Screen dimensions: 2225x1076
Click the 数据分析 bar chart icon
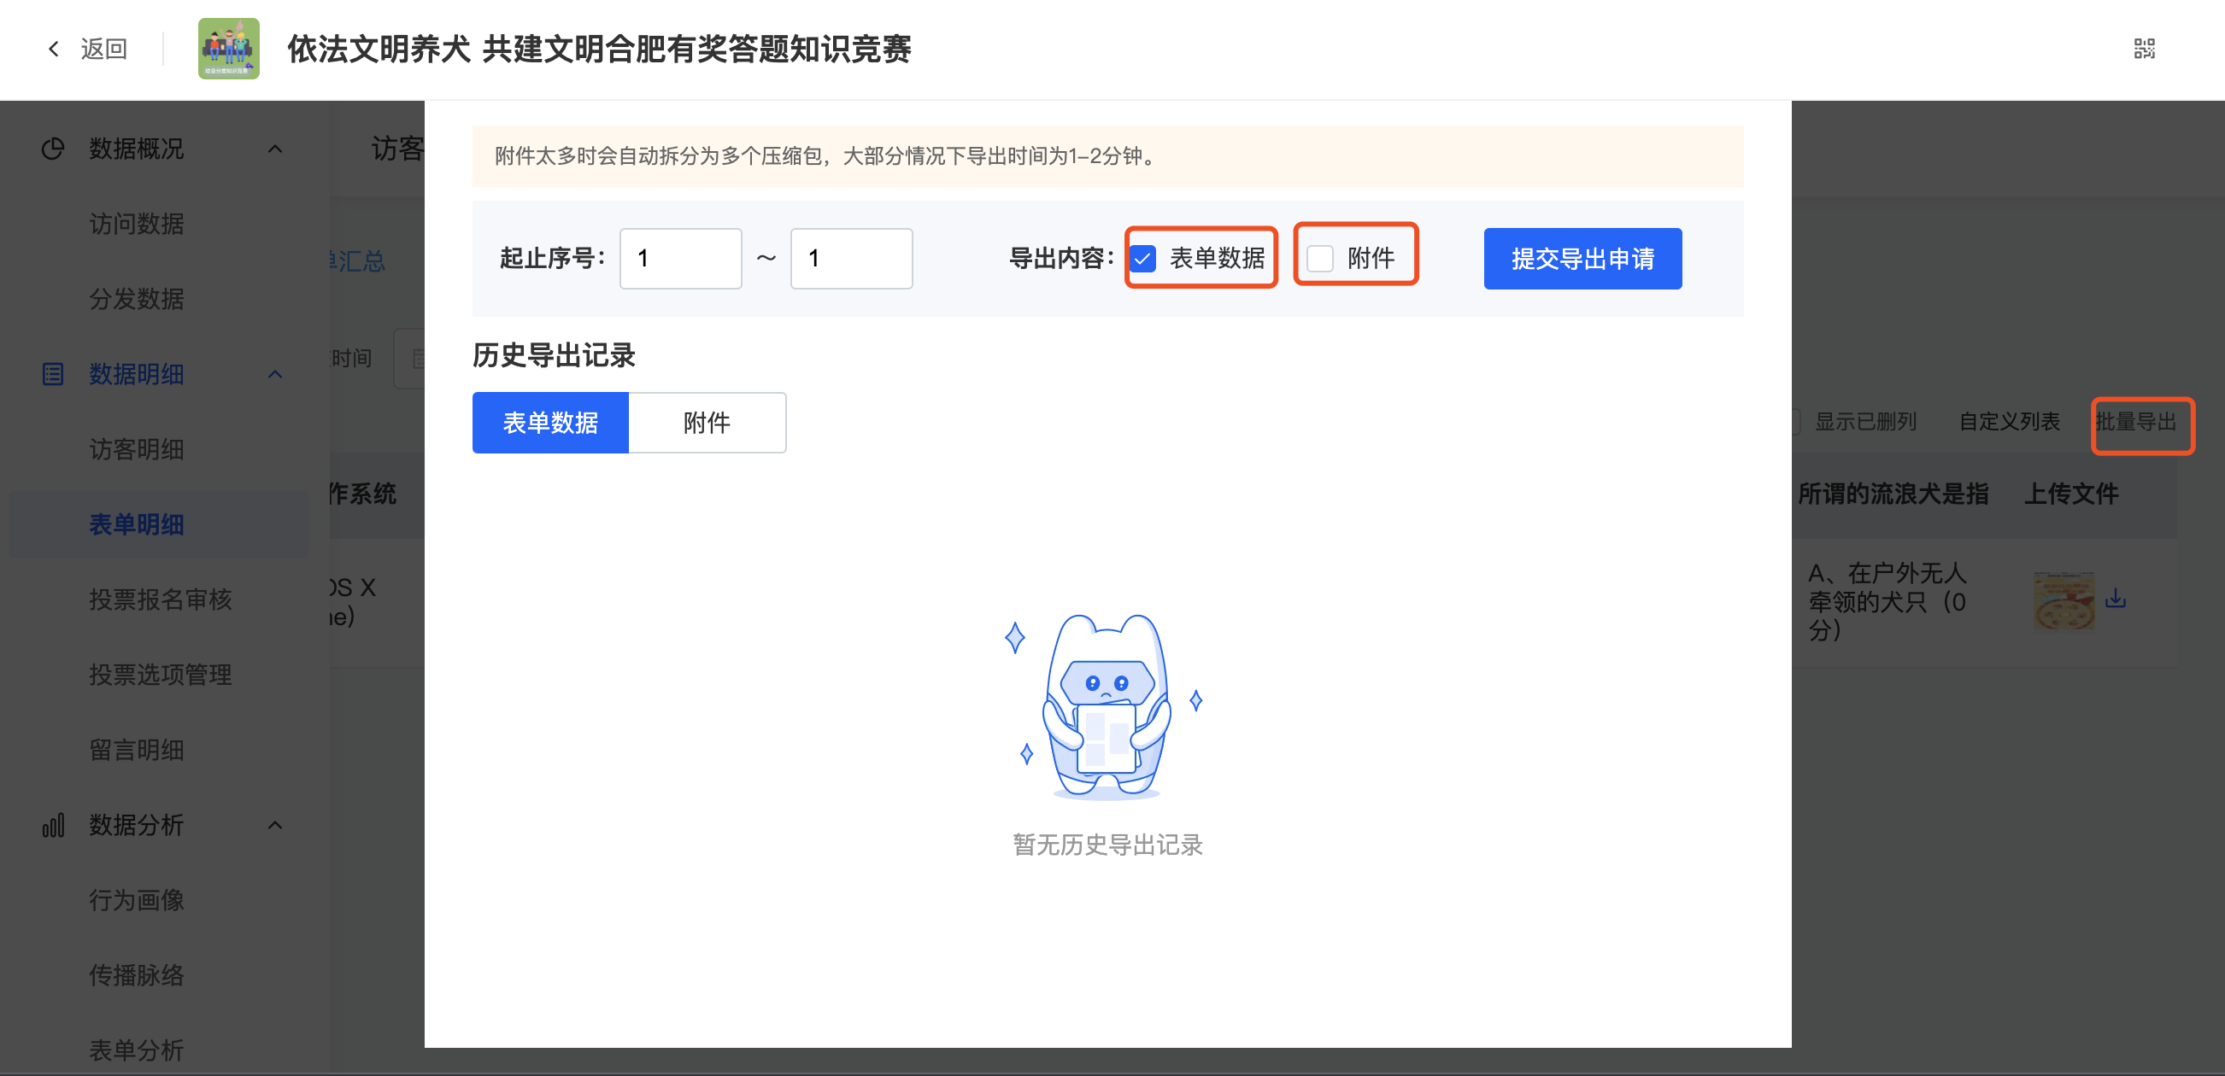click(53, 826)
